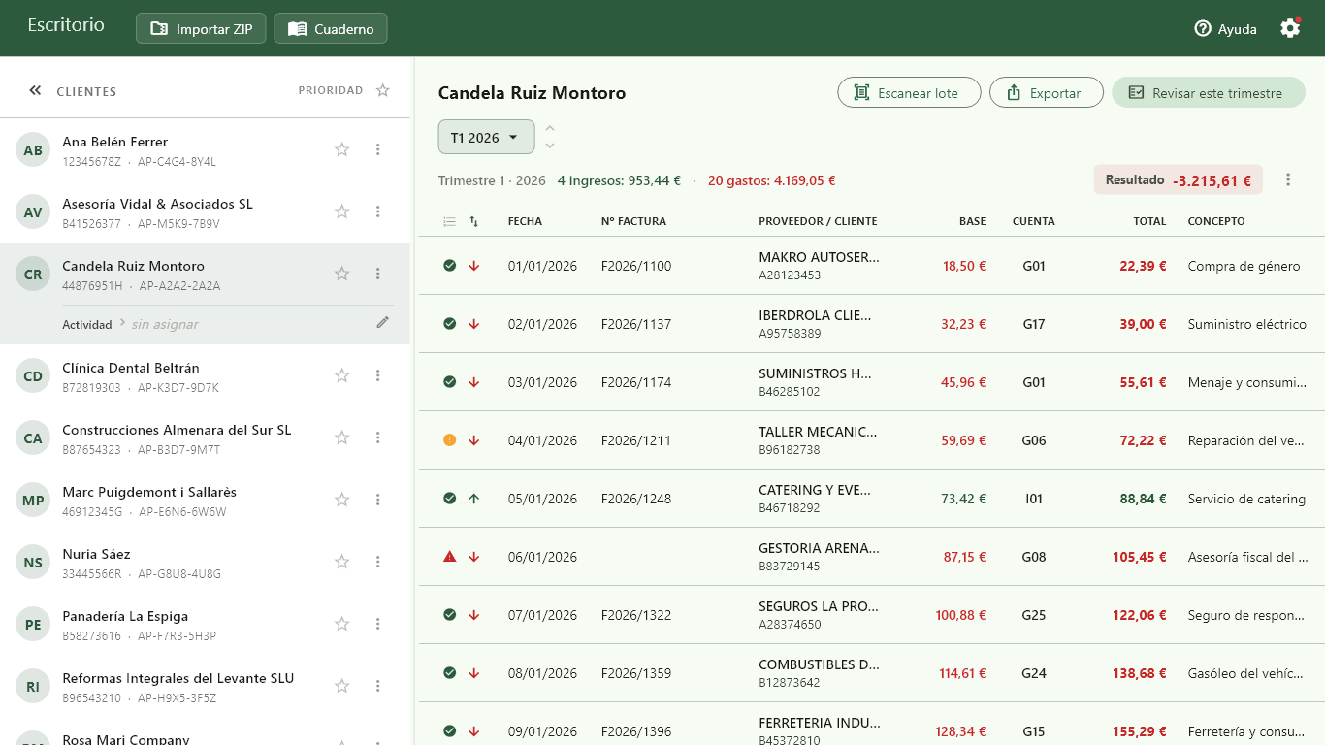Export data with Exportar button
Viewport: 1325px width, 745px height.
(x=1047, y=92)
